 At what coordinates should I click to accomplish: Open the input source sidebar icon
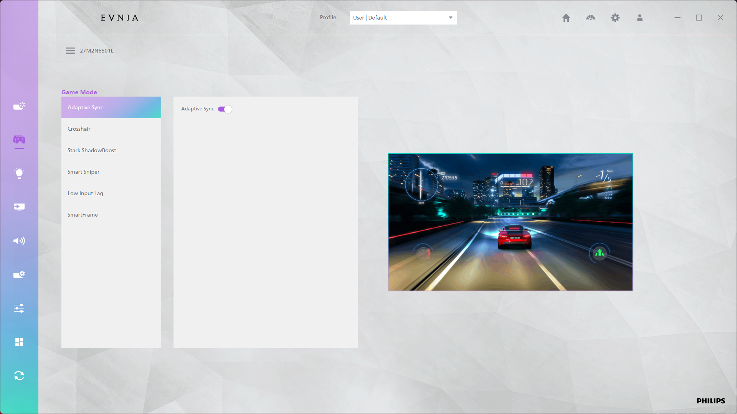pyautogui.click(x=19, y=207)
